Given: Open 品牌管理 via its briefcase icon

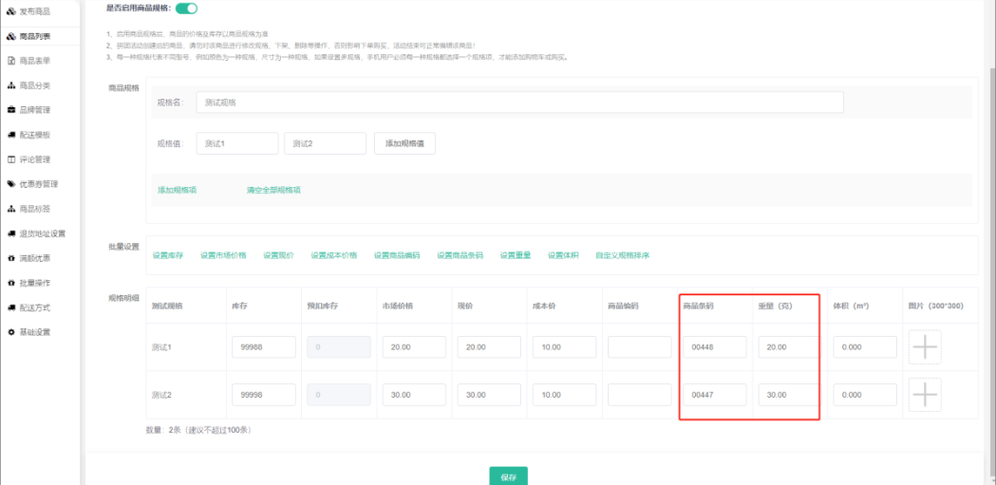Looking at the screenshot, I should point(11,110).
